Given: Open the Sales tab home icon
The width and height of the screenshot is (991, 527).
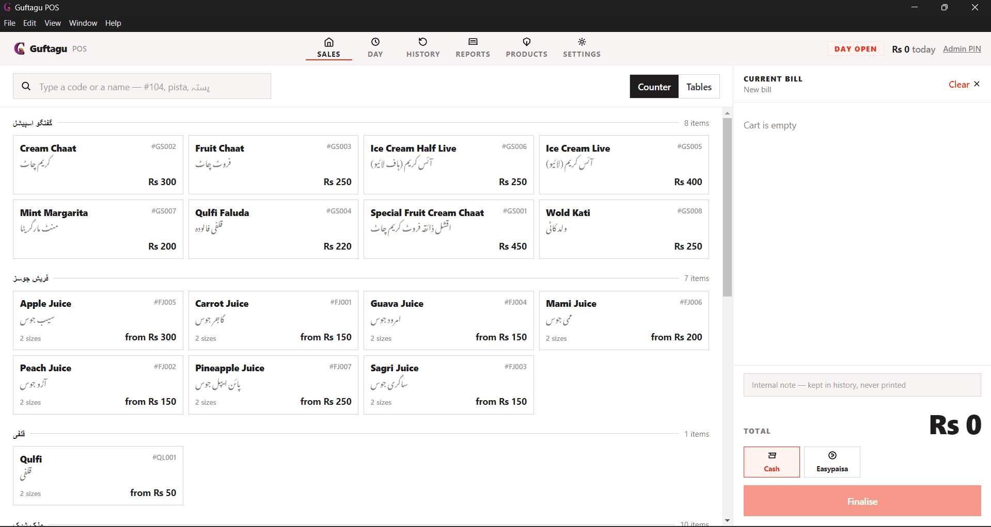Looking at the screenshot, I should pyautogui.click(x=329, y=42).
